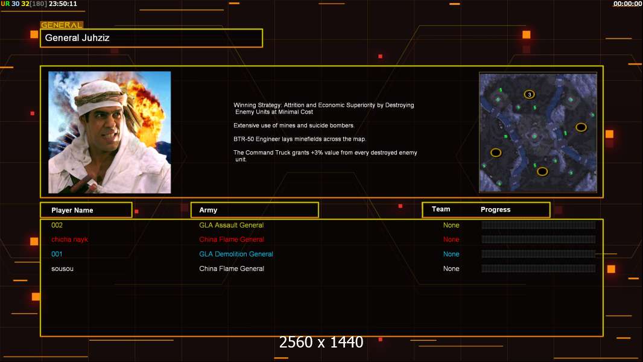This screenshot has width=643, height=362.
Task: Click the 00:00:00 elapsed timer
Action: click(x=627, y=4)
